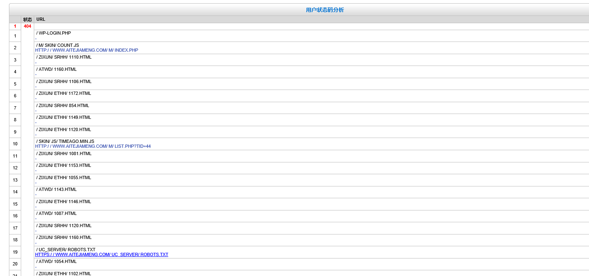Open the HTTPS UC_SERVER/ROBOTS.TXT link

tap(101, 254)
